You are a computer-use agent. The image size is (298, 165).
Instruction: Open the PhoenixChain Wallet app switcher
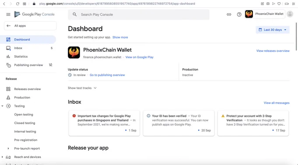point(265,14)
